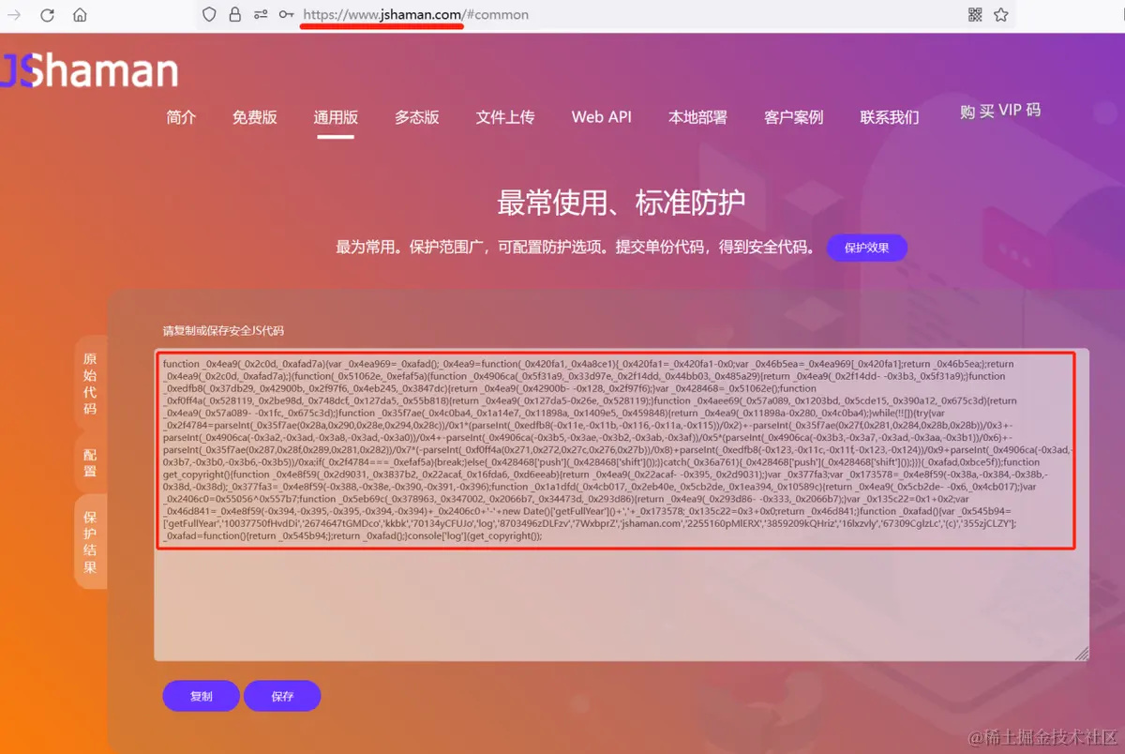Click inside the obfuscated JS code textarea
This screenshot has width=1125, height=754.
(x=622, y=505)
